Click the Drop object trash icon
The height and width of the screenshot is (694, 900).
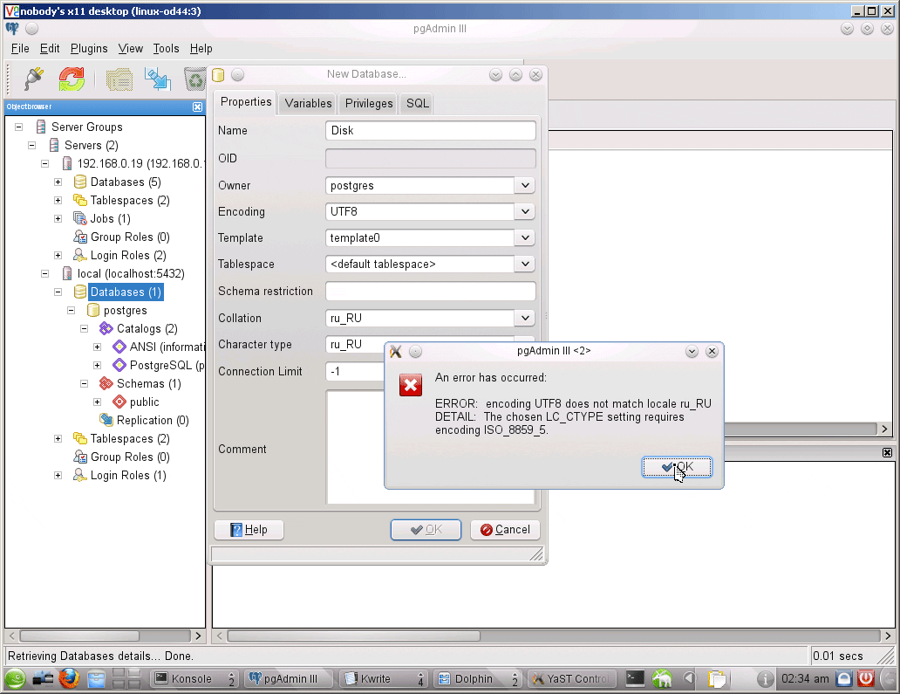[x=195, y=79]
